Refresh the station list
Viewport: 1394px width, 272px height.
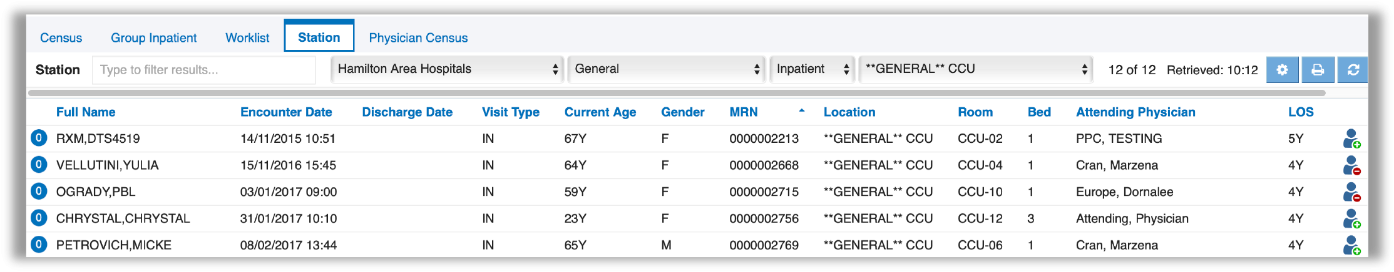[x=1353, y=70]
